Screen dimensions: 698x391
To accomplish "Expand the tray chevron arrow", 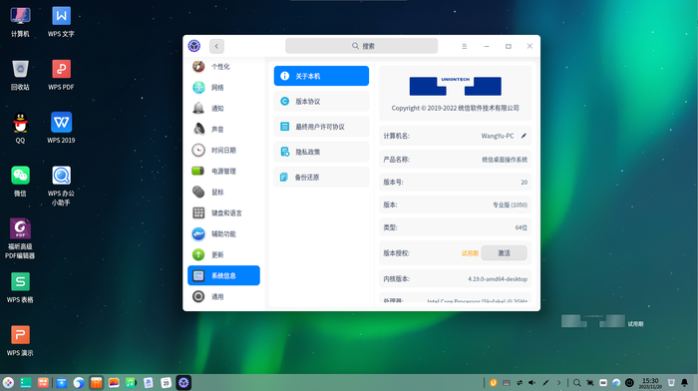I will 559,383.
